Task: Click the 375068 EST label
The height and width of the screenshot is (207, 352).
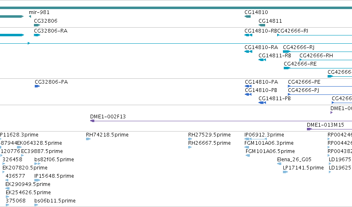Action: point(15,201)
